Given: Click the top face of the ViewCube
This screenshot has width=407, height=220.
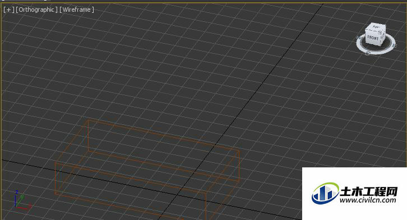Looking at the screenshot, I should click(x=376, y=27).
